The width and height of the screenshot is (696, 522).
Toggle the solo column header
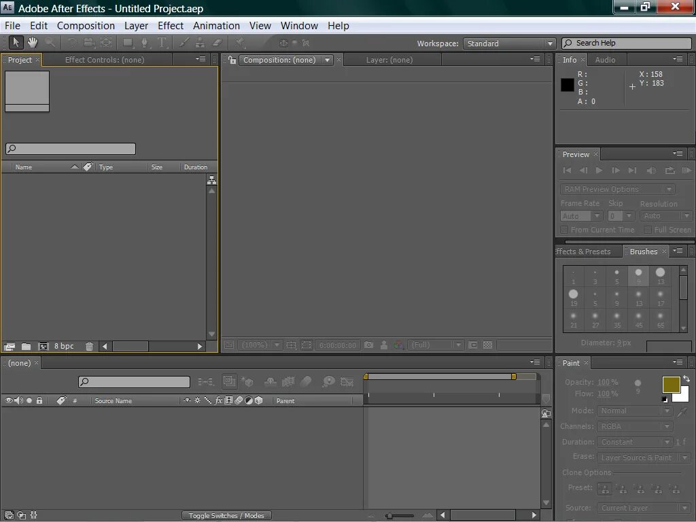(29, 400)
